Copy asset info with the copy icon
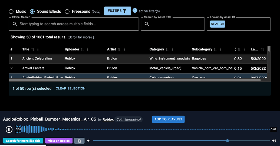 coord(79,141)
